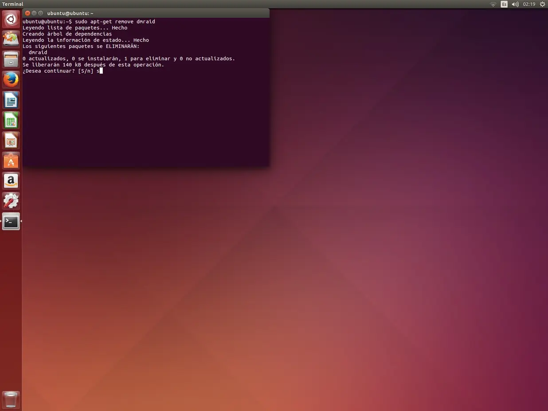
Task: Open the session gear menu
Action: 542,4
